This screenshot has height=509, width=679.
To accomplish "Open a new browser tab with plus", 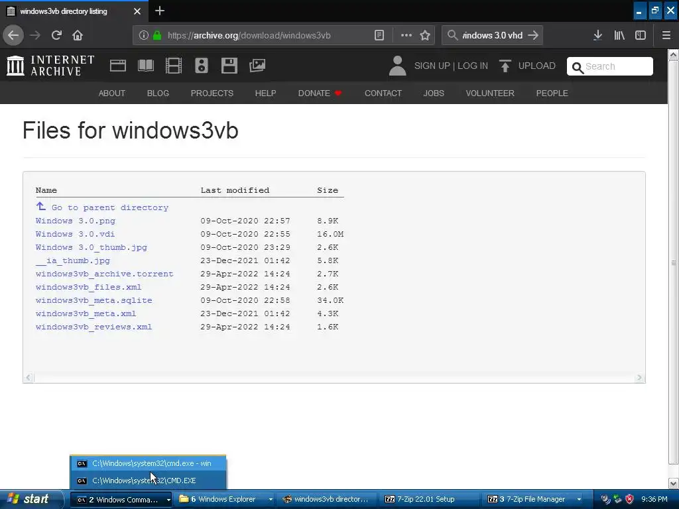I will pos(160,11).
